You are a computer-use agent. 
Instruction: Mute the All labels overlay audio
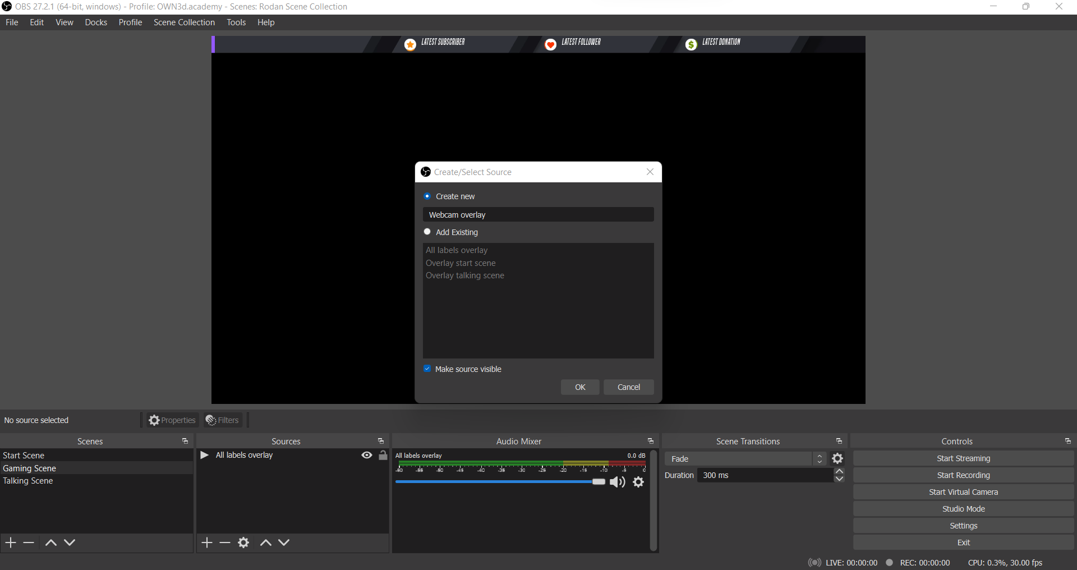(617, 482)
